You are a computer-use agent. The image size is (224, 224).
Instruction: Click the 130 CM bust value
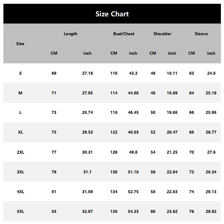tap(114, 172)
